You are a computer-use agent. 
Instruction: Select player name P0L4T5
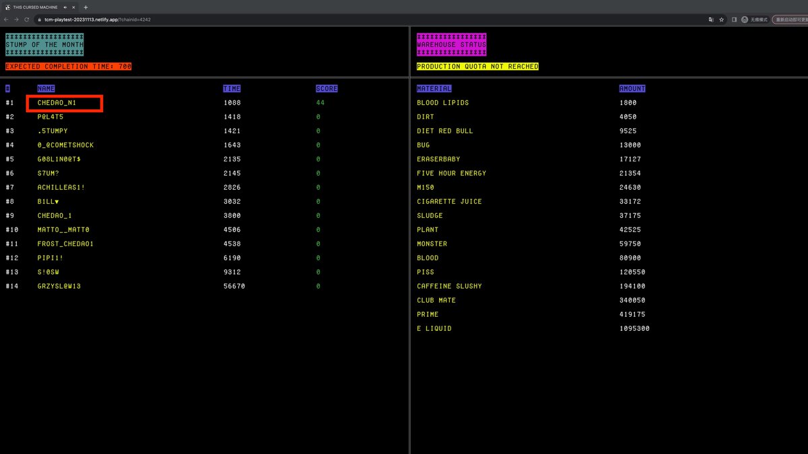pos(50,117)
